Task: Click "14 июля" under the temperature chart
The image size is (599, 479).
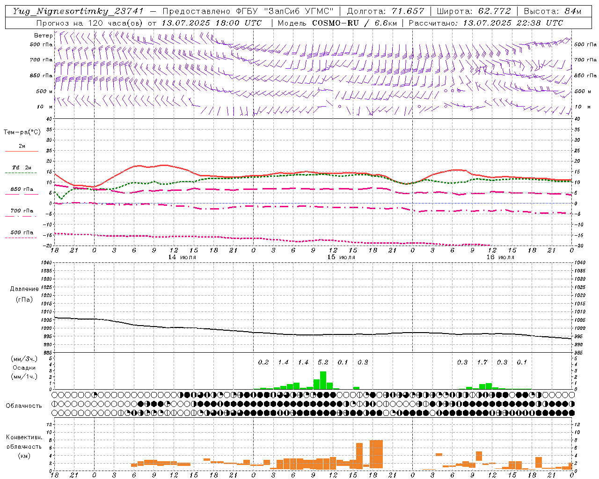Action: coord(182,257)
